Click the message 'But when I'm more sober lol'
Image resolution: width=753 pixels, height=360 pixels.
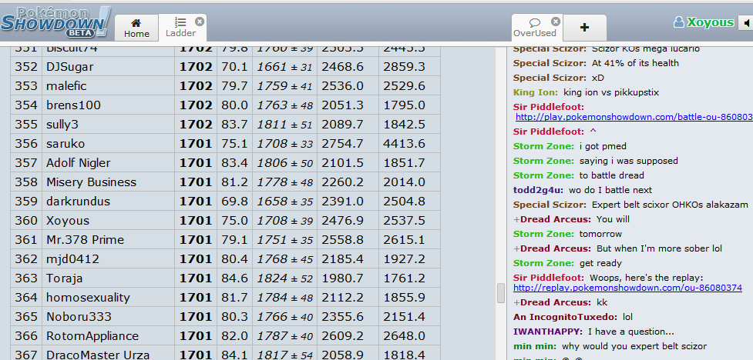coord(659,248)
